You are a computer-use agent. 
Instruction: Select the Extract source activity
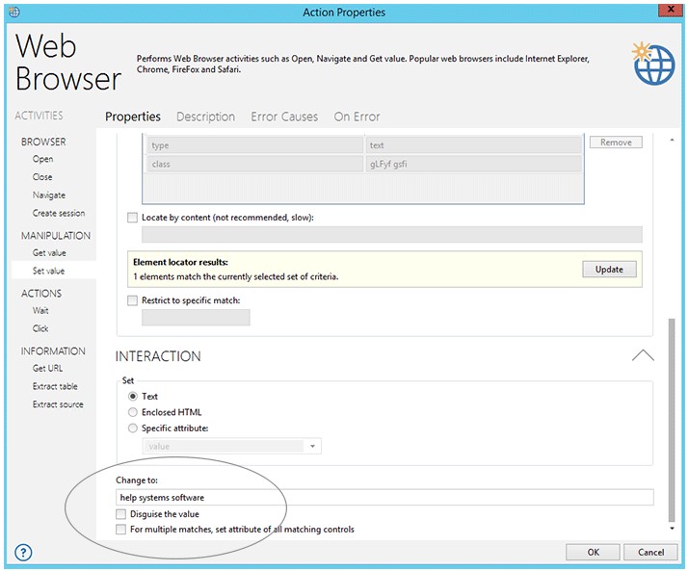pos(58,404)
